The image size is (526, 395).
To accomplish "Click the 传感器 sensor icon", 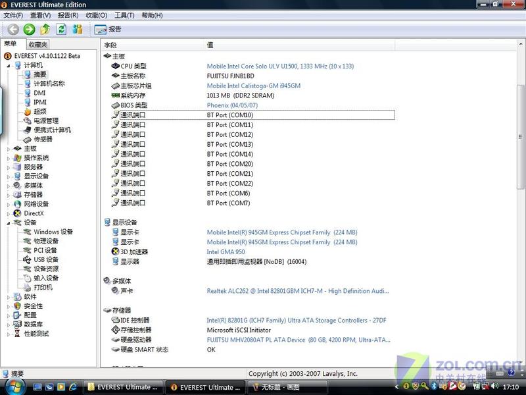I will [28, 140].
